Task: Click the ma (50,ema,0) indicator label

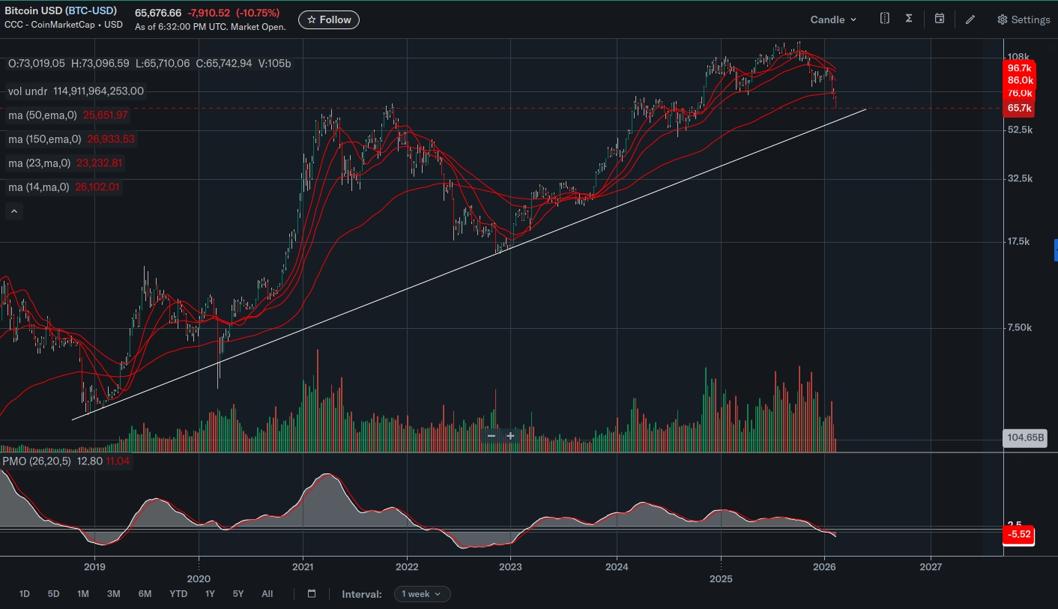Action: [x=44, y=115]
